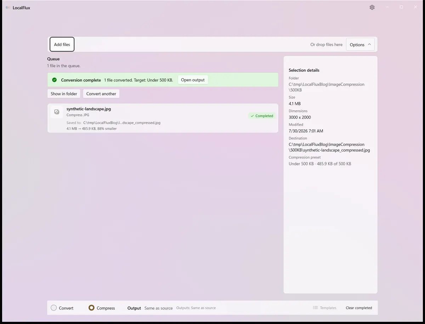Collapse the Options chevron
The height and width of the screenshot is (324, 425).
[369, 45]
